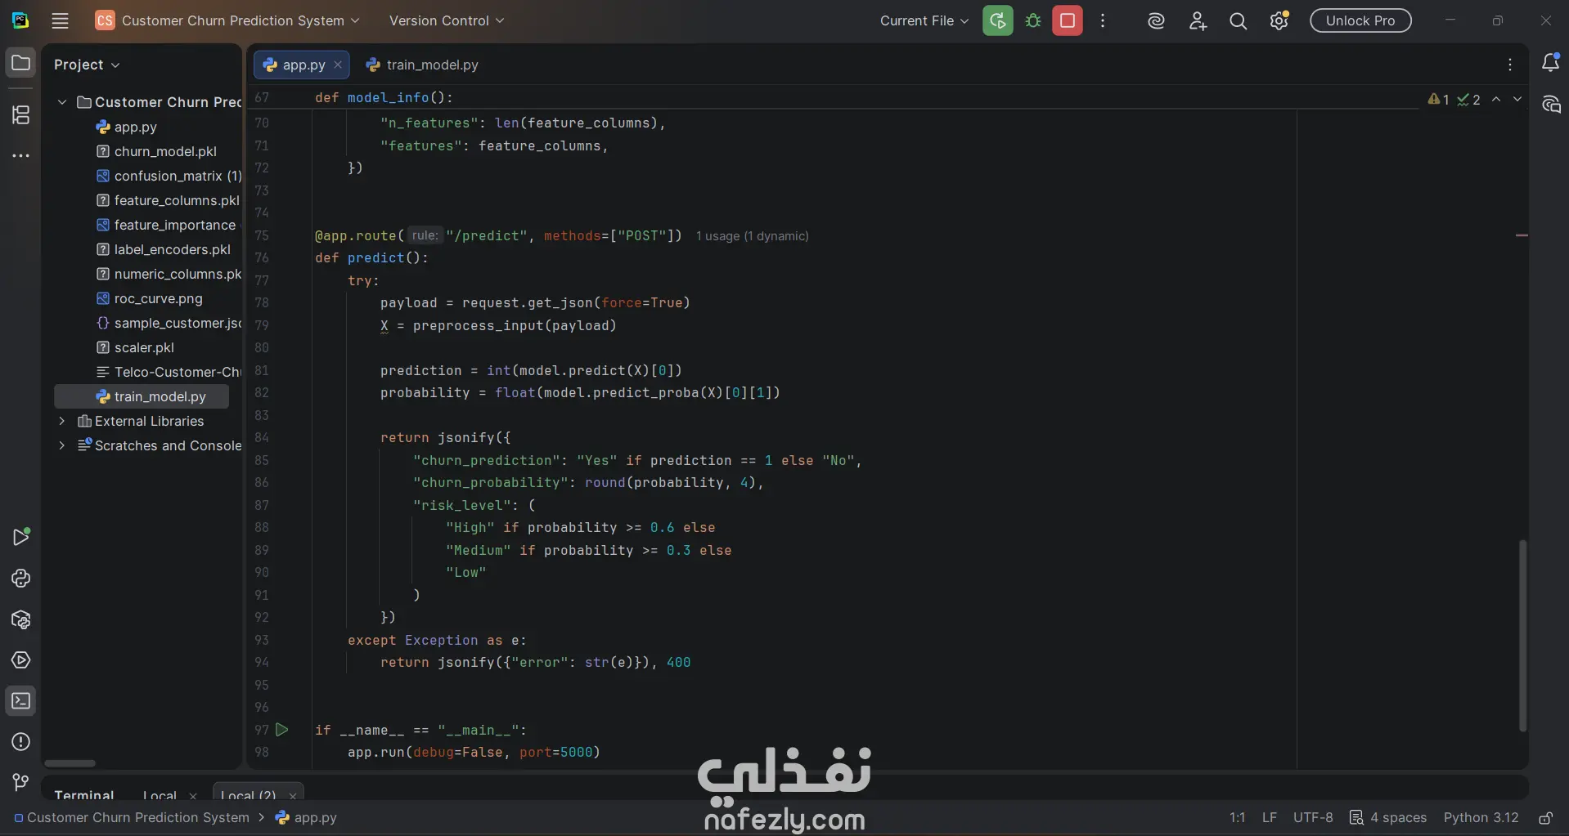
Task: Open the Version Control dropdown
Action: 447,20
